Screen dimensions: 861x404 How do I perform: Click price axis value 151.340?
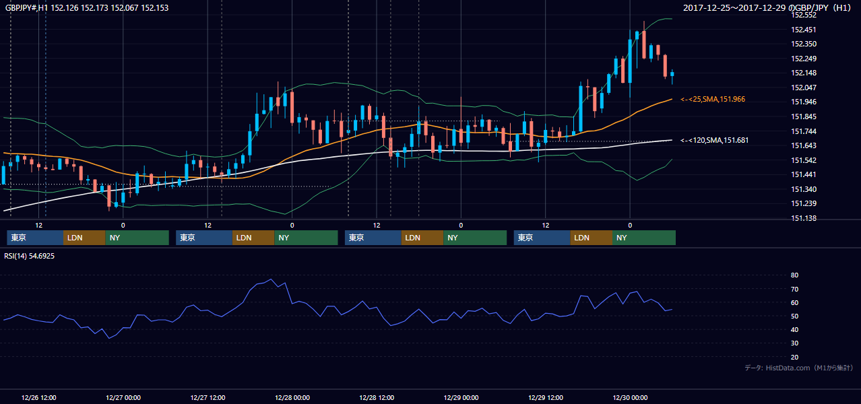point(804,189)
